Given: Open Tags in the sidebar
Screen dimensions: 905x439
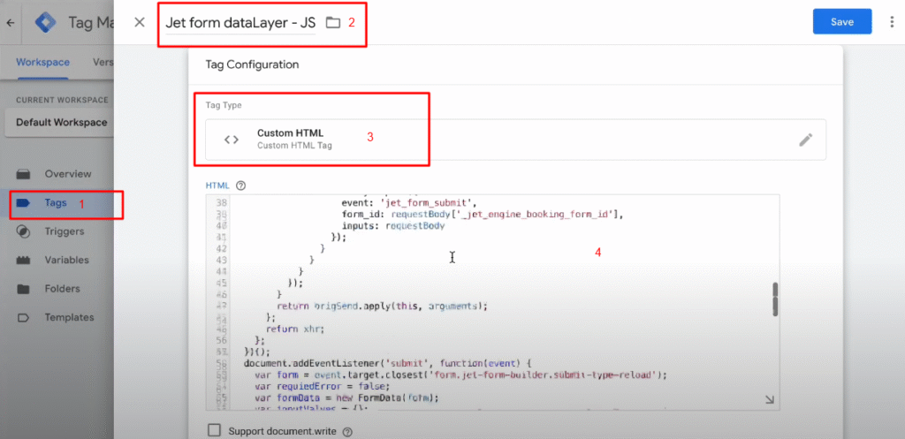Looking at the screenshot, I should [x=56, y=202].
